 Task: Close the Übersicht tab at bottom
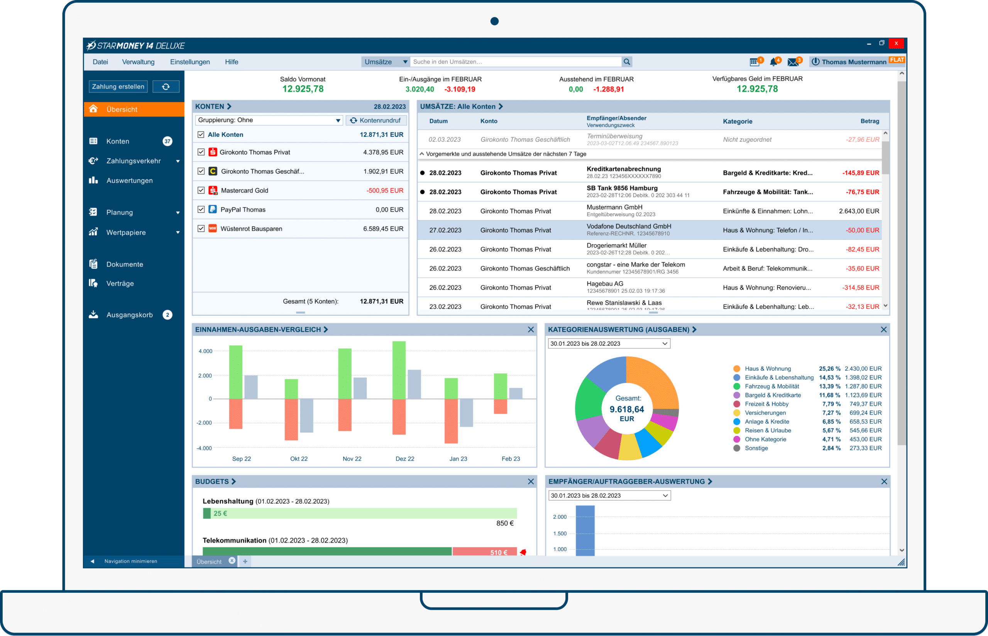tap(232, 560)
